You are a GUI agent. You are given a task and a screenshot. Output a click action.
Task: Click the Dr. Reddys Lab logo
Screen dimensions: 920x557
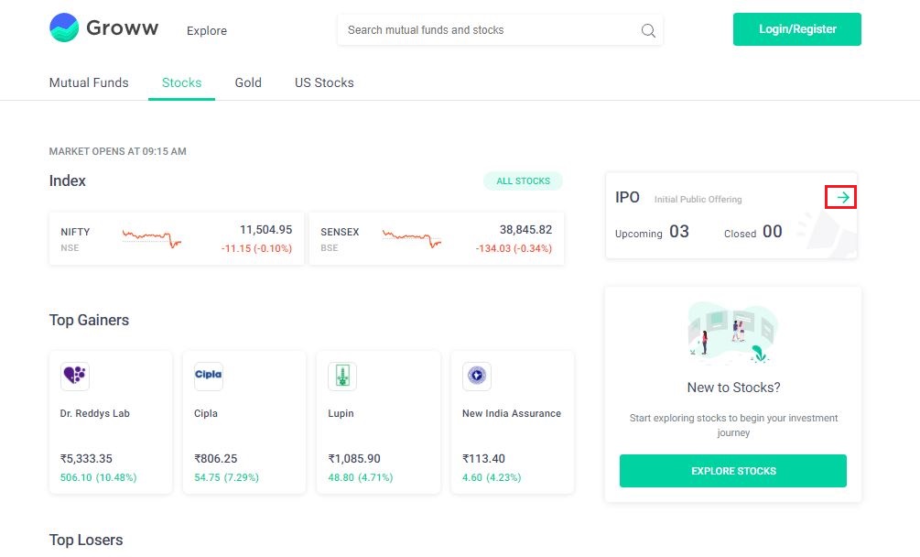(75, 377)
